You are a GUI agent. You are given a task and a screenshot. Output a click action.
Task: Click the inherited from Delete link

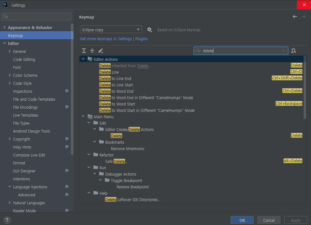pyautogui.click(x=143, y=66)
